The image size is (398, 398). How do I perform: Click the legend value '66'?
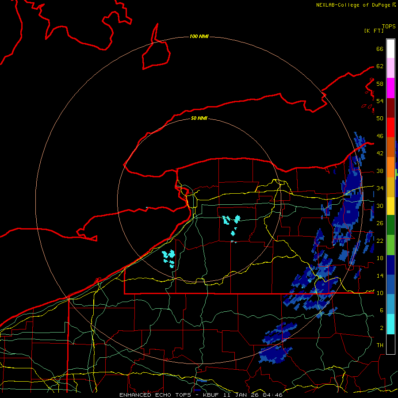380,49
